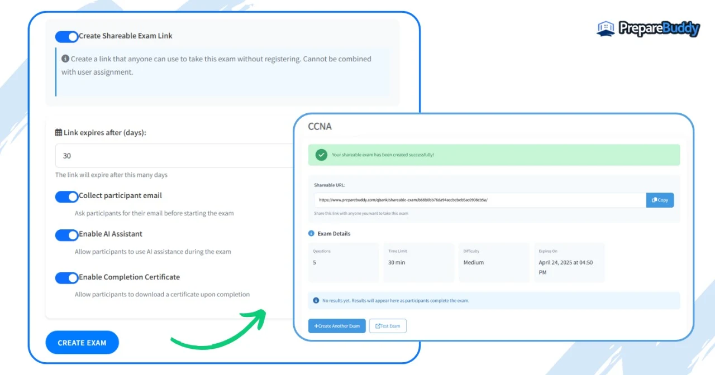Viewport: 715px width, 375px height.
Task: Focus the link expiry days input field
Action: click(173, 156)
